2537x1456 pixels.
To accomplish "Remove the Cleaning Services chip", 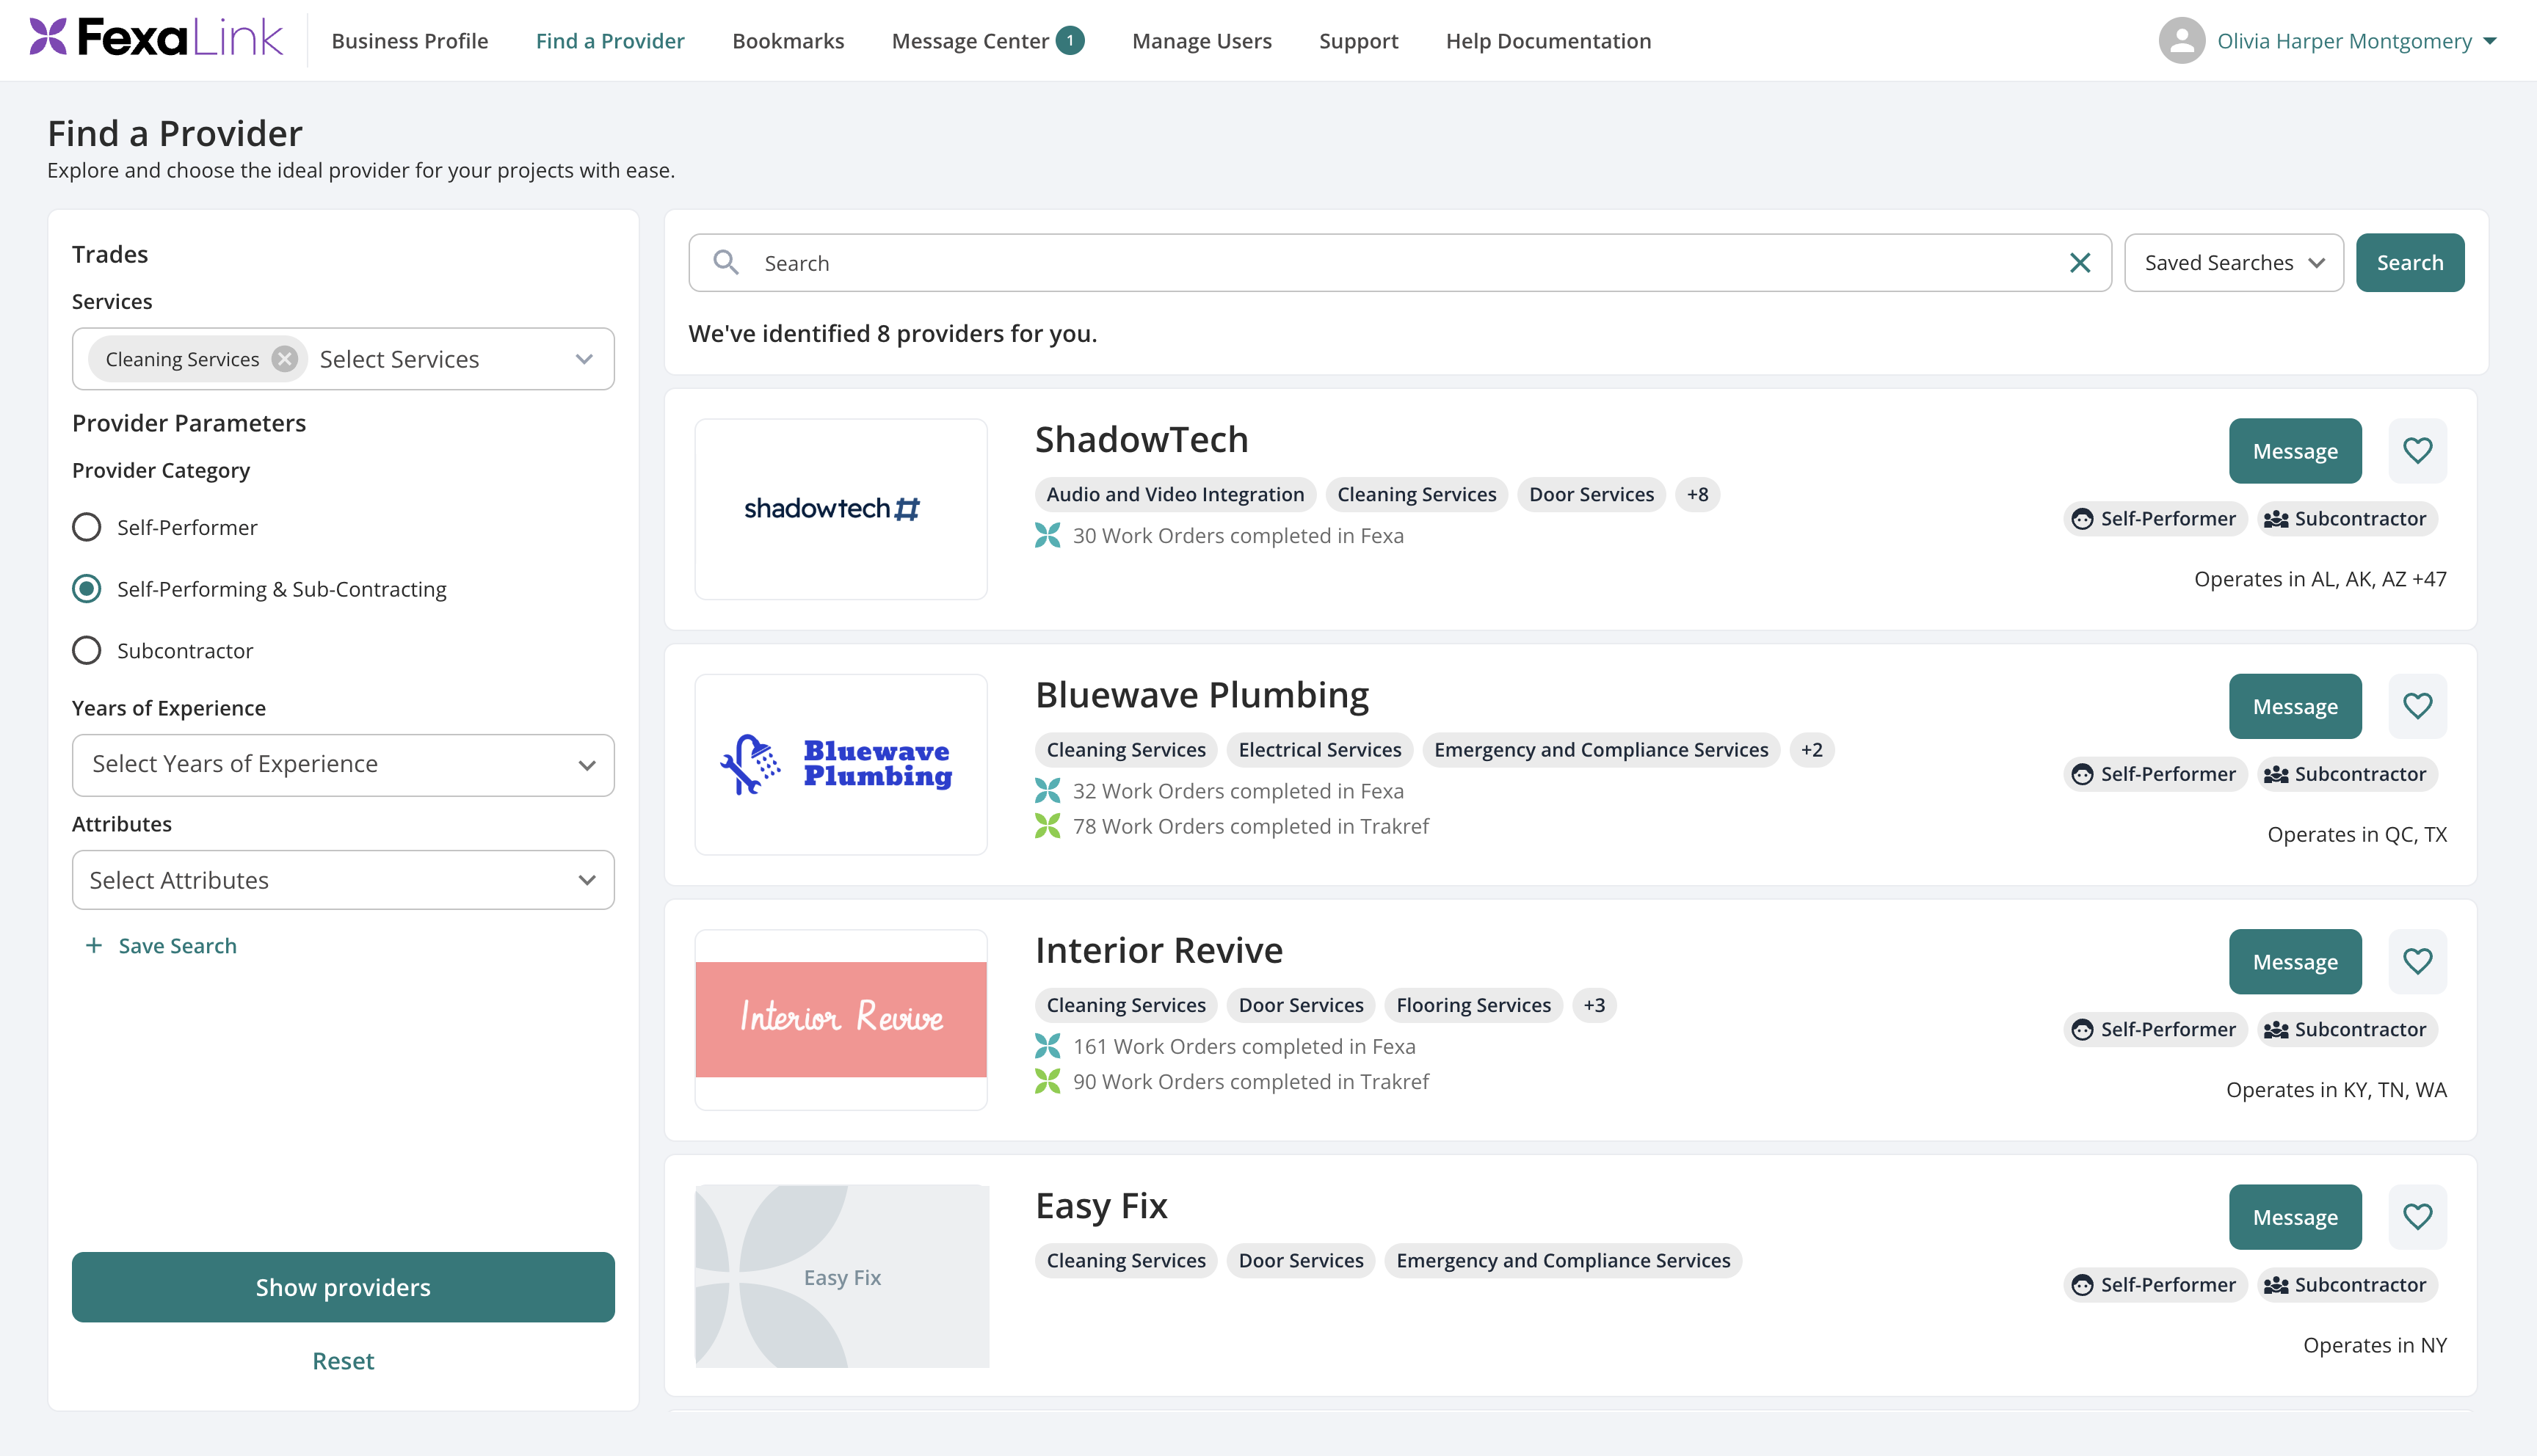I will (x=285, y=358).
